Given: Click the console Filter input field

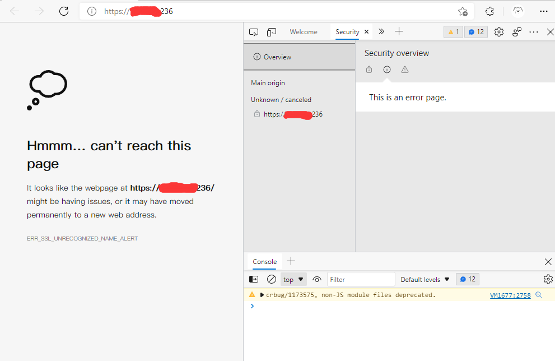Looking at the screenshot, I should point(361,279).
